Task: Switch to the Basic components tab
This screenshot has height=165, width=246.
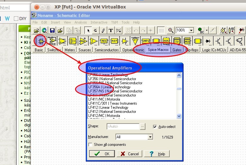Action: click(39, 50)
